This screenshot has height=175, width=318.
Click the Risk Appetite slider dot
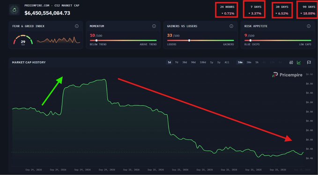[250, 41]
